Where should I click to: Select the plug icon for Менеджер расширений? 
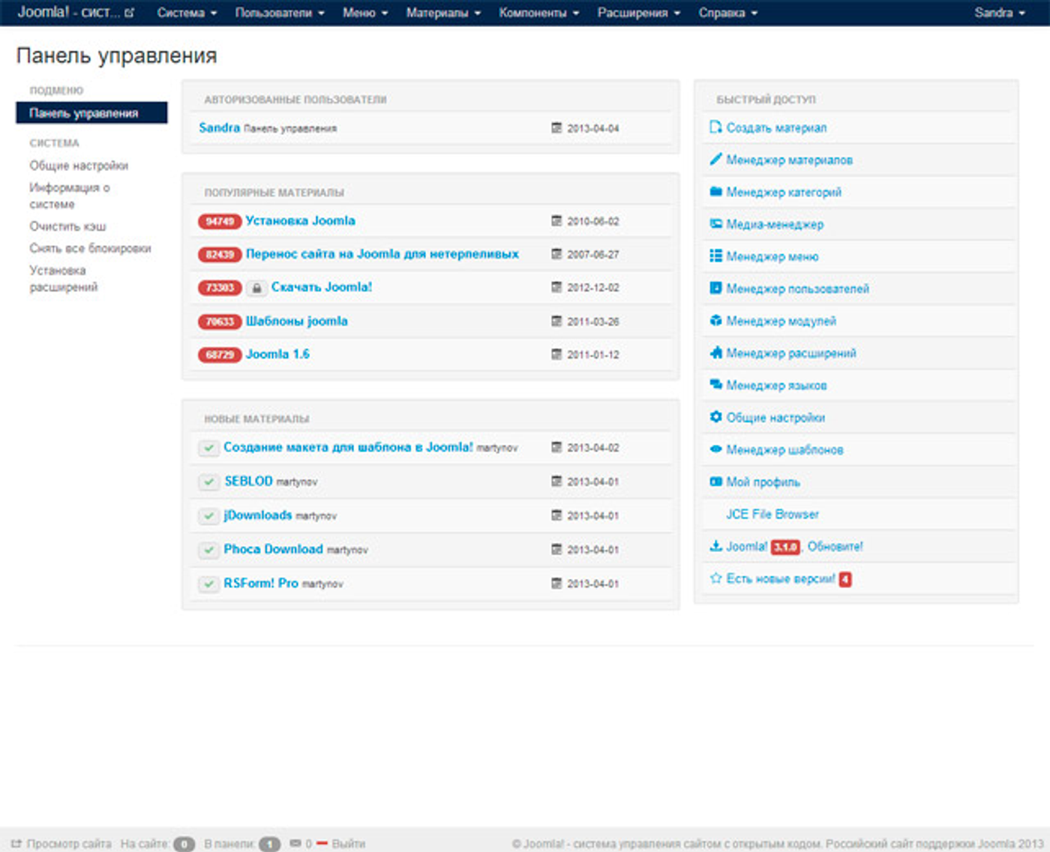pos(715,352)
